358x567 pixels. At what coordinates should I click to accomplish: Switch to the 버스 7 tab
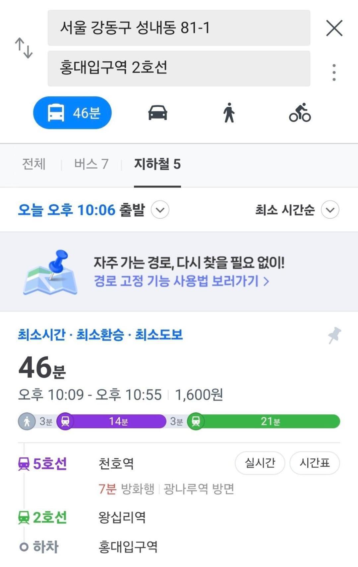click(91, 164)
